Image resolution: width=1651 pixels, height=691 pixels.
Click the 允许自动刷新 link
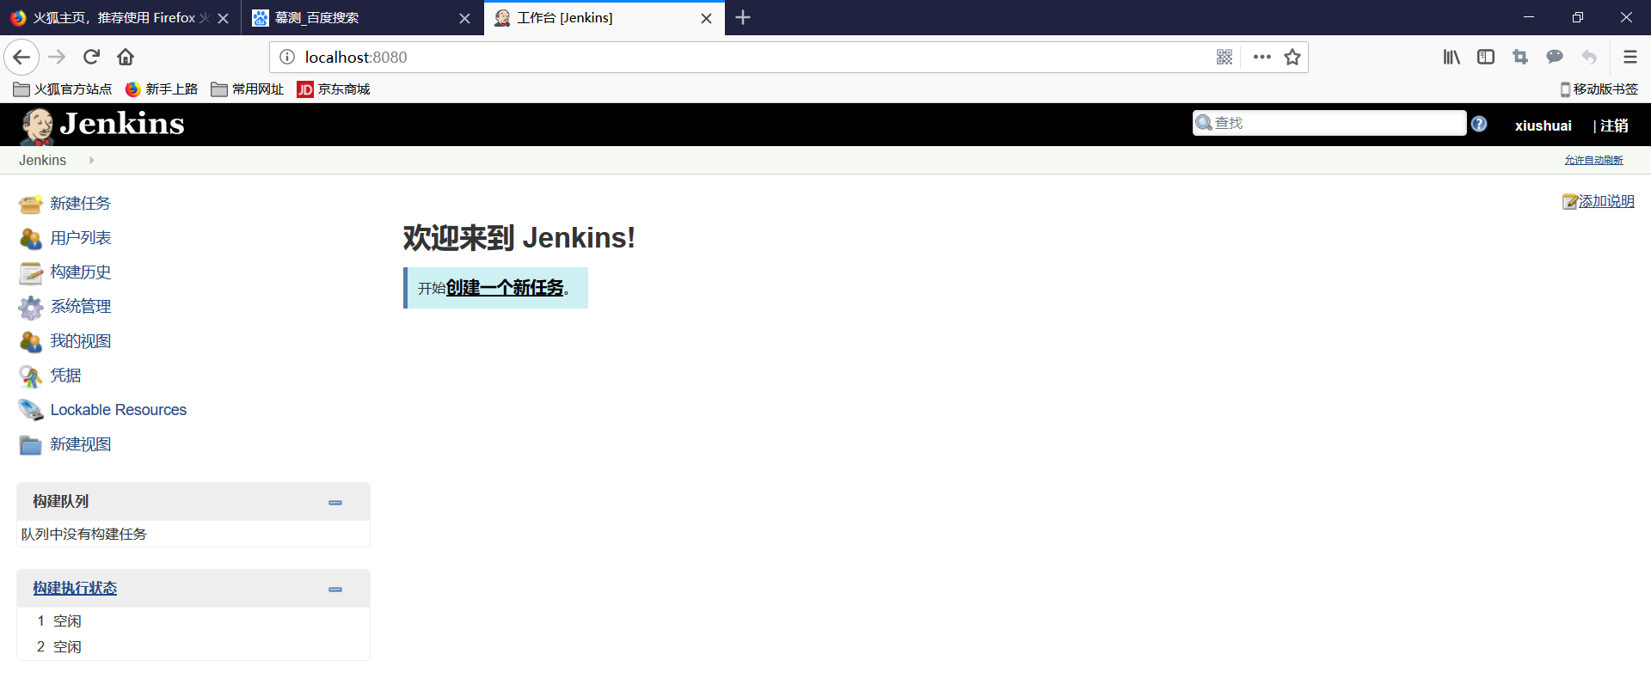tap(1593, 161)
